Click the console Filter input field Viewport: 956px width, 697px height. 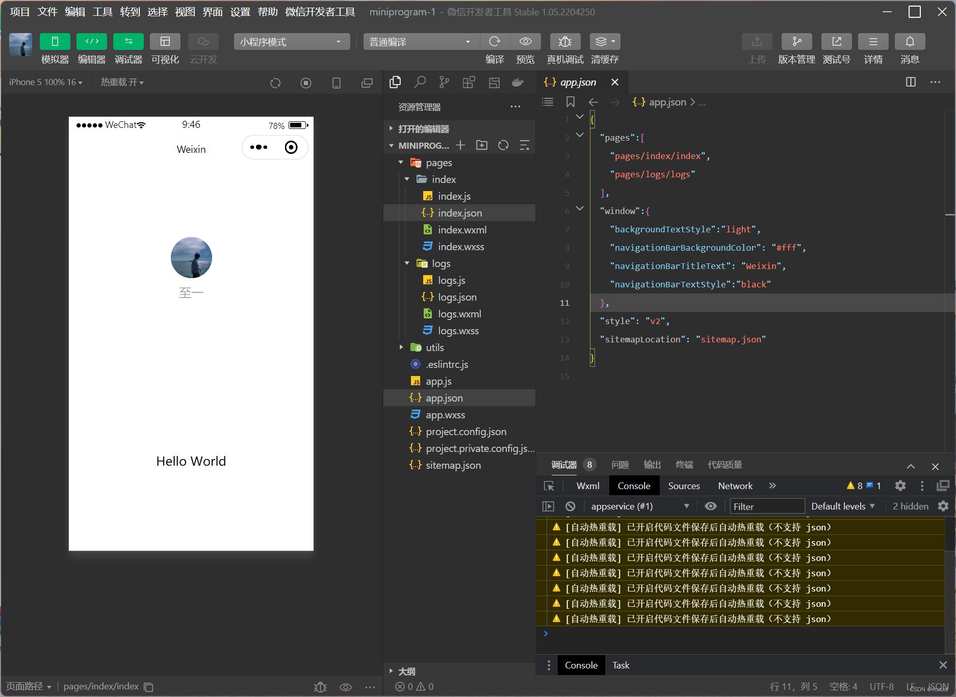coord(766,506)
